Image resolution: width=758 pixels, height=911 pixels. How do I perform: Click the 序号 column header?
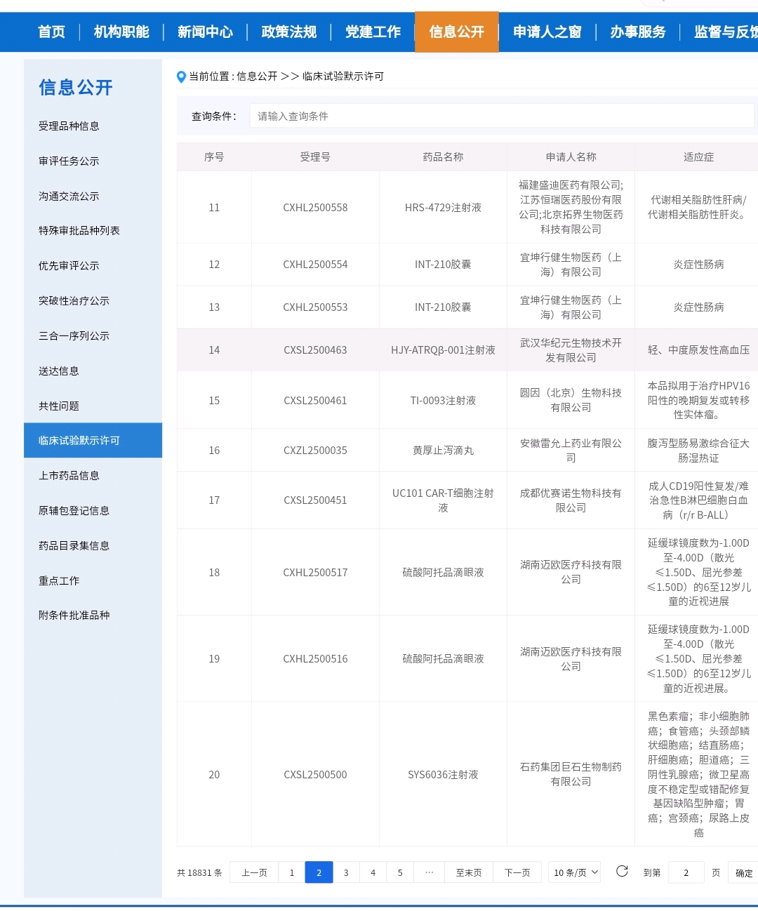coord(214,157)
